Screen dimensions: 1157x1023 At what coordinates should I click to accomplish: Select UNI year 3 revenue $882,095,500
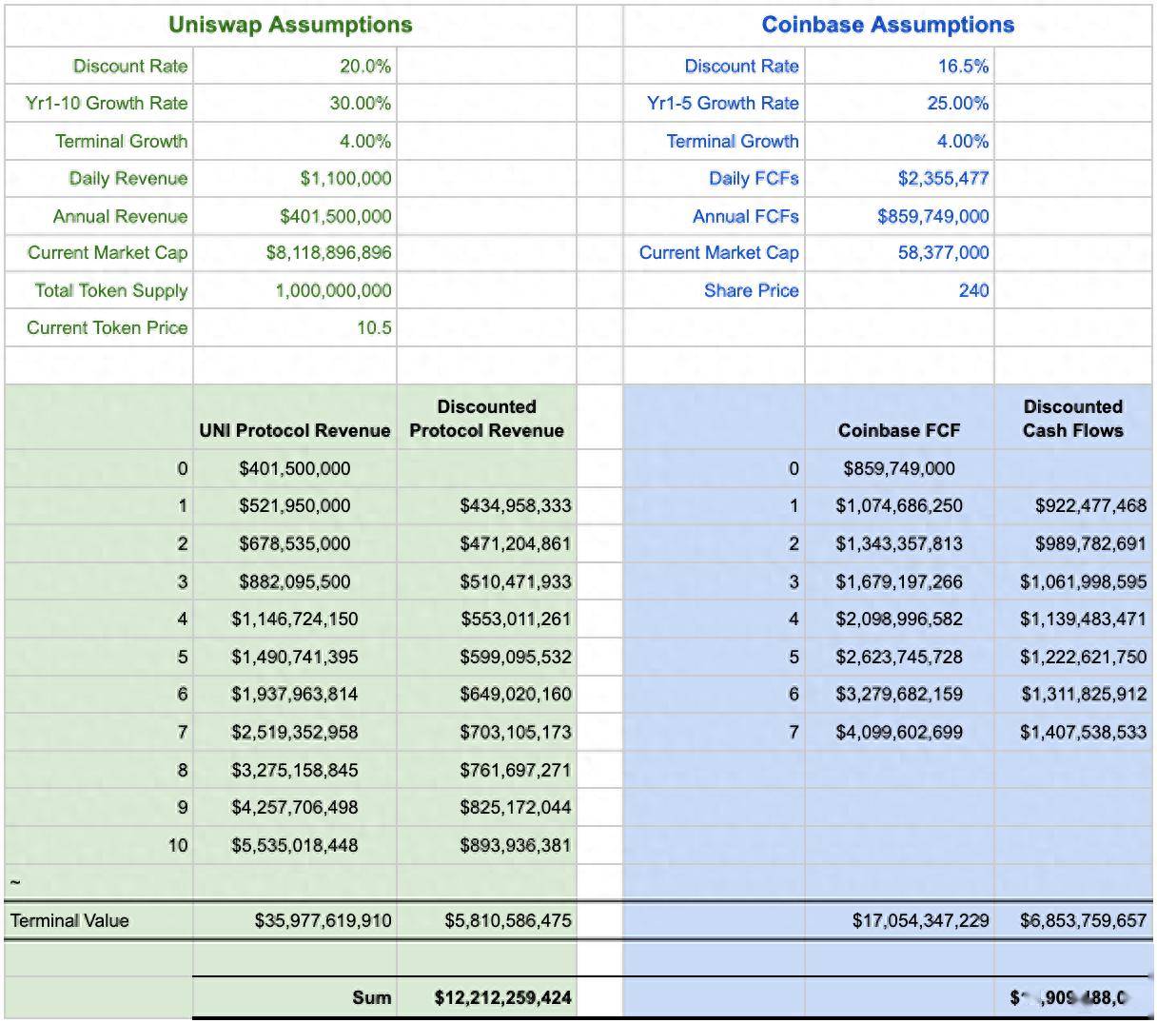(295, 581)
